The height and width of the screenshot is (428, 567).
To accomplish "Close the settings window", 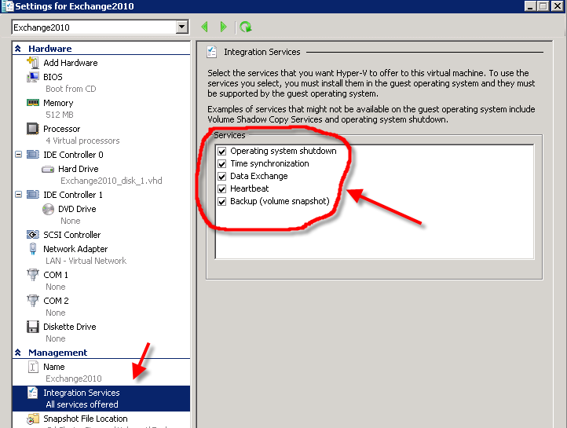I will (558, 5).
